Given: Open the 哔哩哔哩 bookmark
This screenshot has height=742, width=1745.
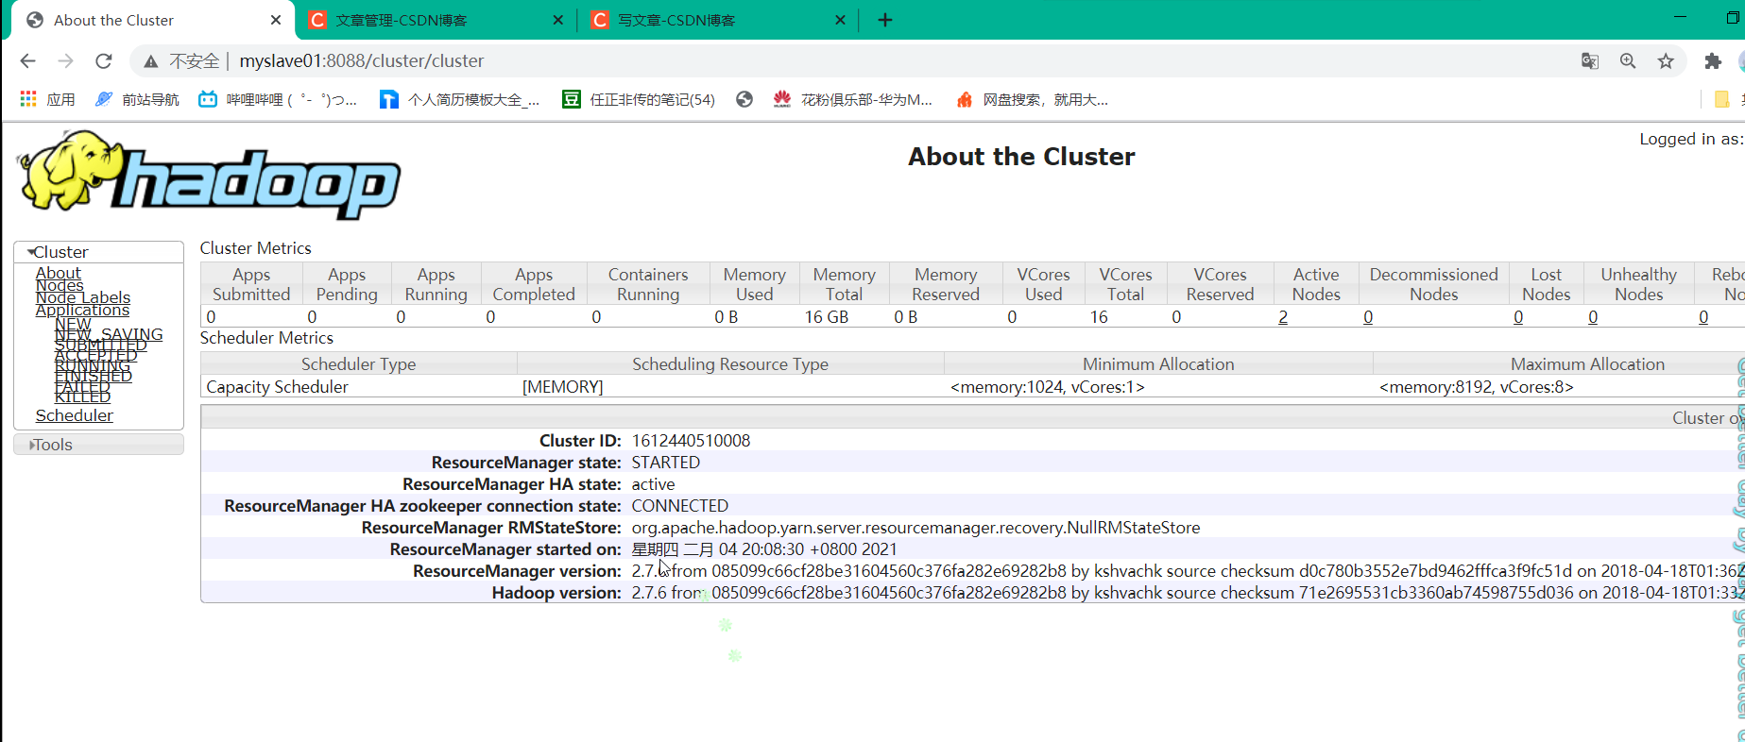Looking at the screenshot, I should tap(278, 99).
